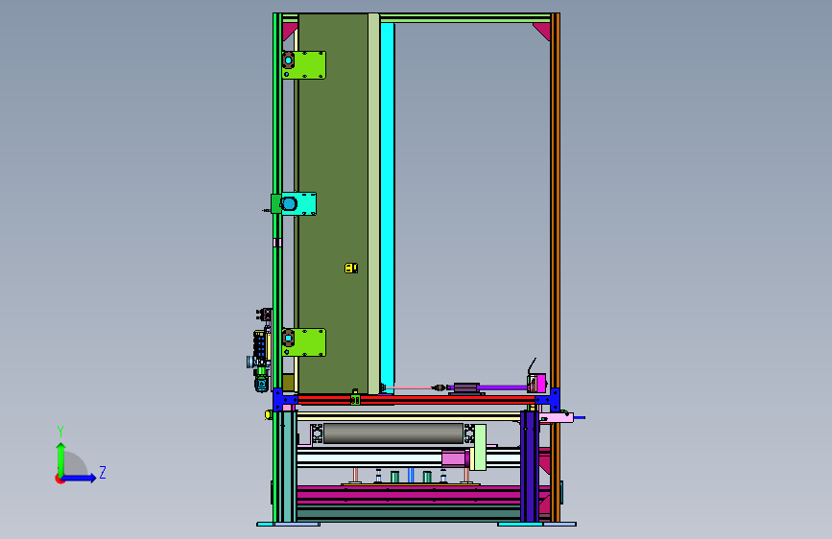Select the small yellow sensor on green panel
832x539 pixels.
point(350,268)
